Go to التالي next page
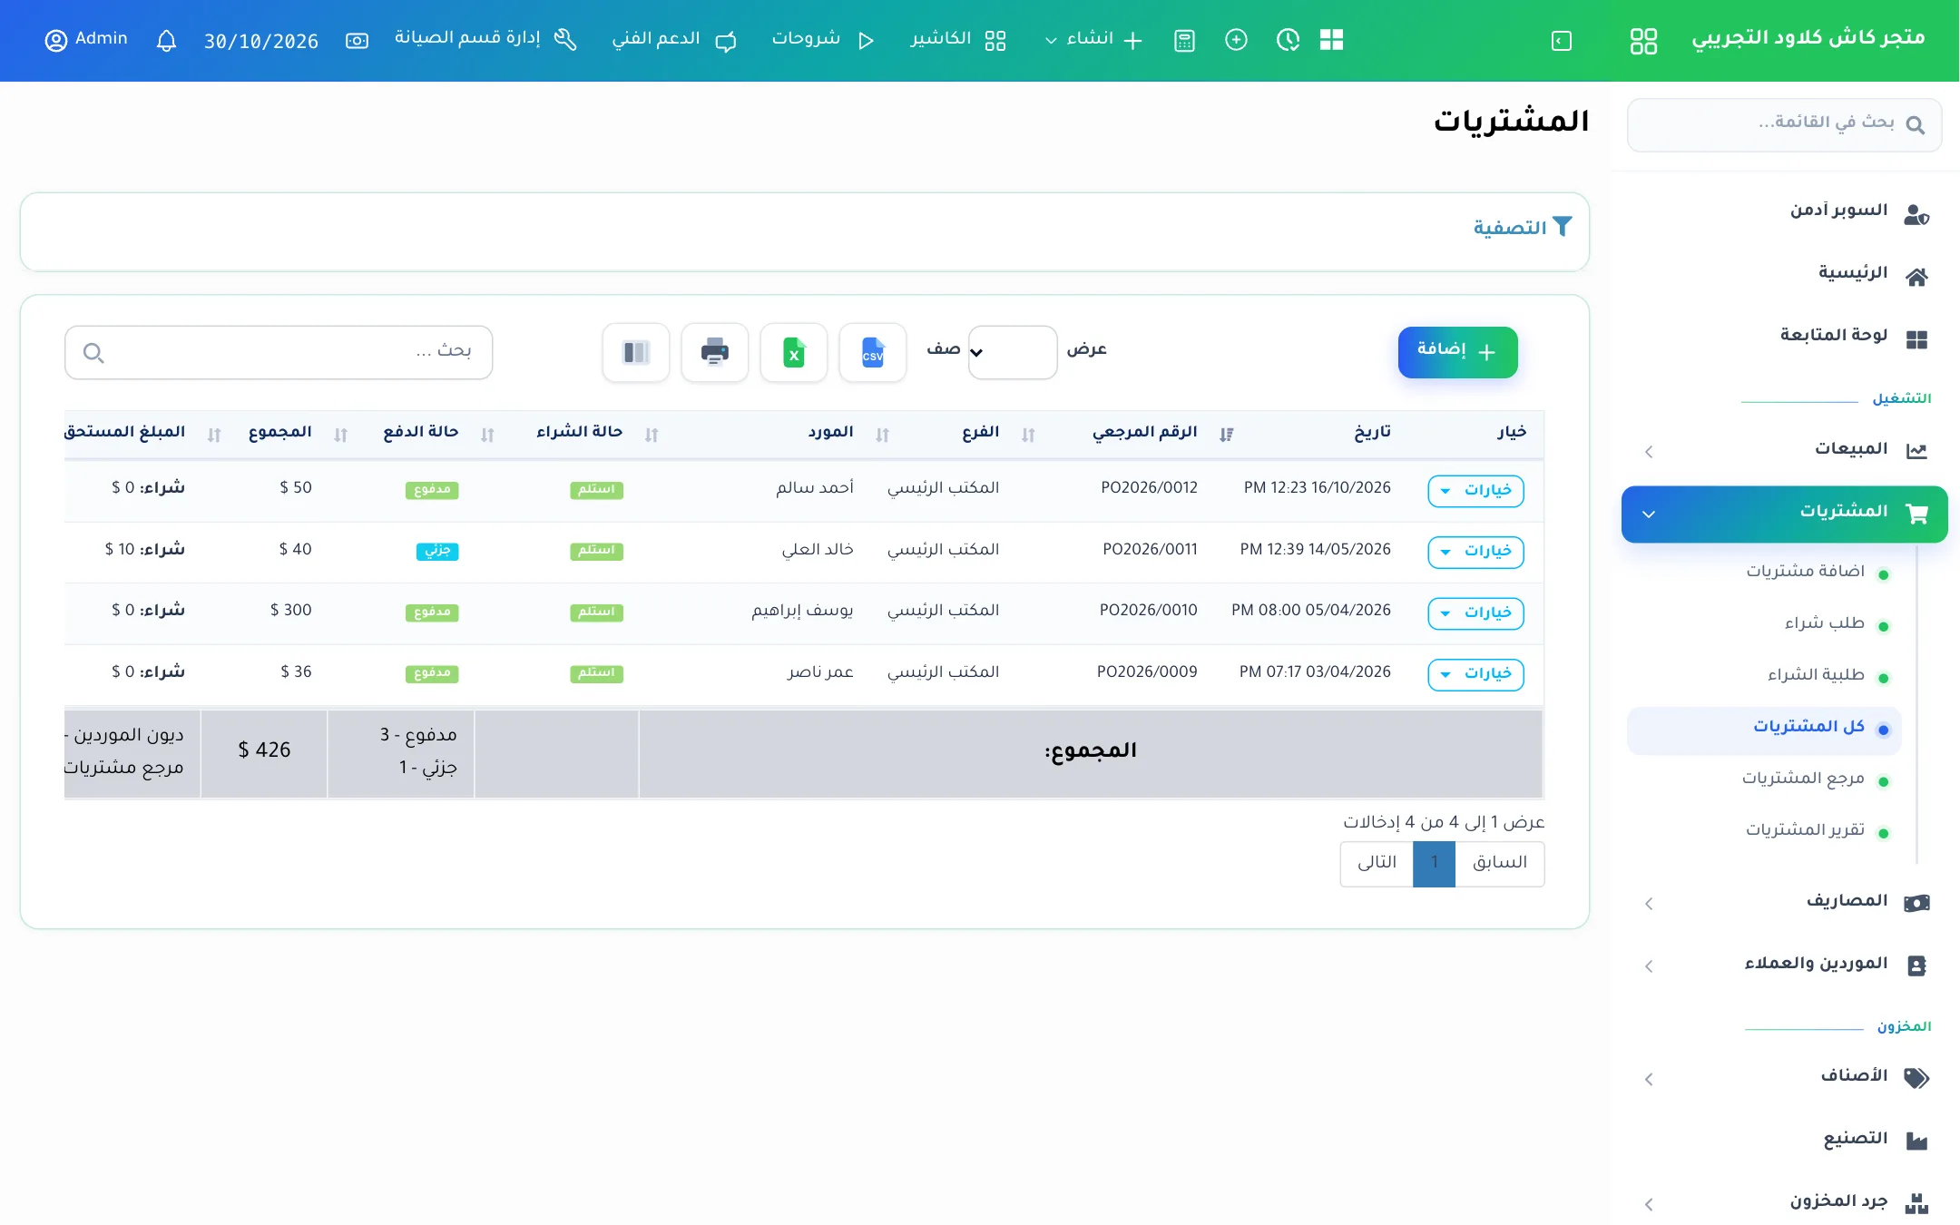Viewport: 1960px width, 1225px height. click(x=1377, y=864)
